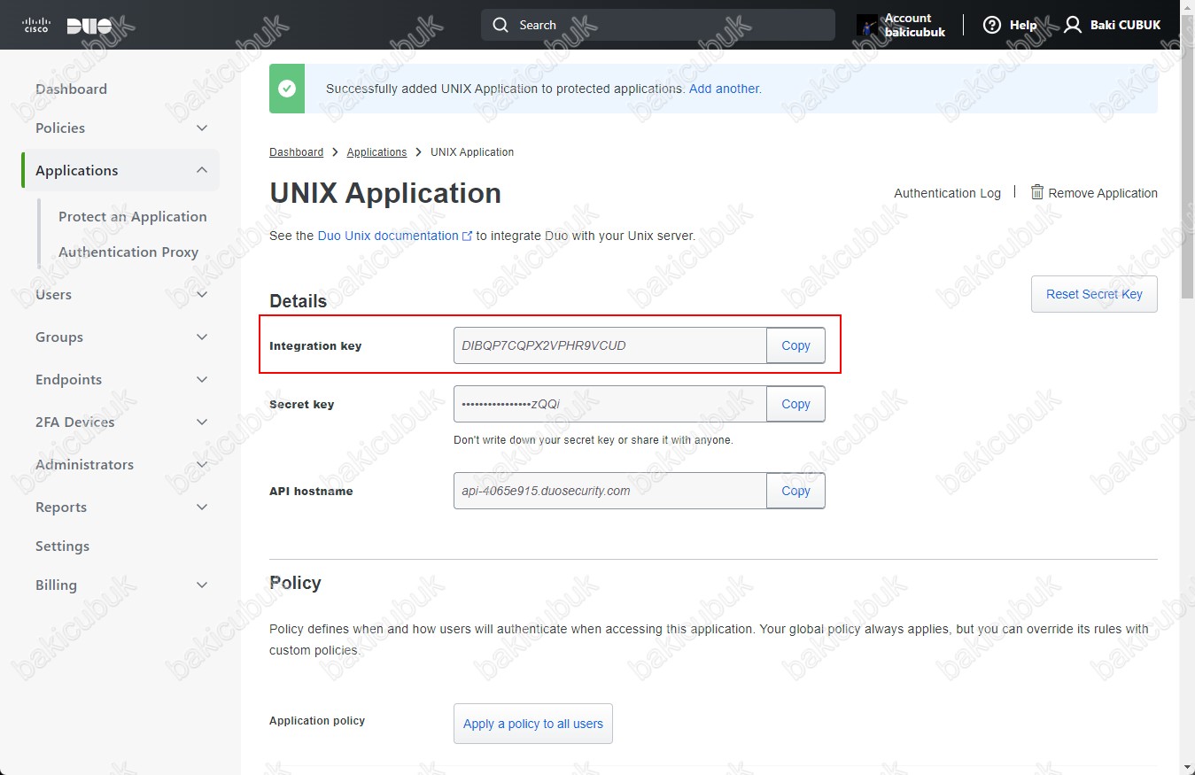Open the Authentication Log link
The width and height of the screenshot is (1195, 775).
click(947, 193)
